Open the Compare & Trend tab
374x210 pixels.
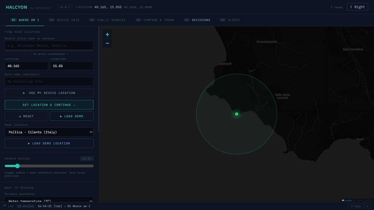tap(155, 20)
